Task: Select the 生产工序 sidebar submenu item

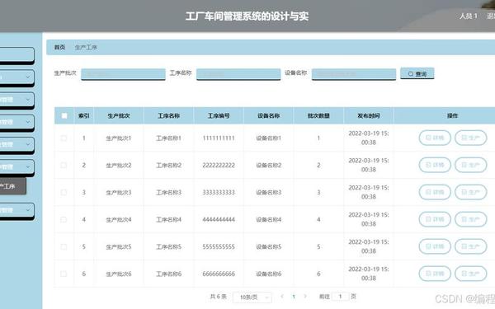Action: 12,186
